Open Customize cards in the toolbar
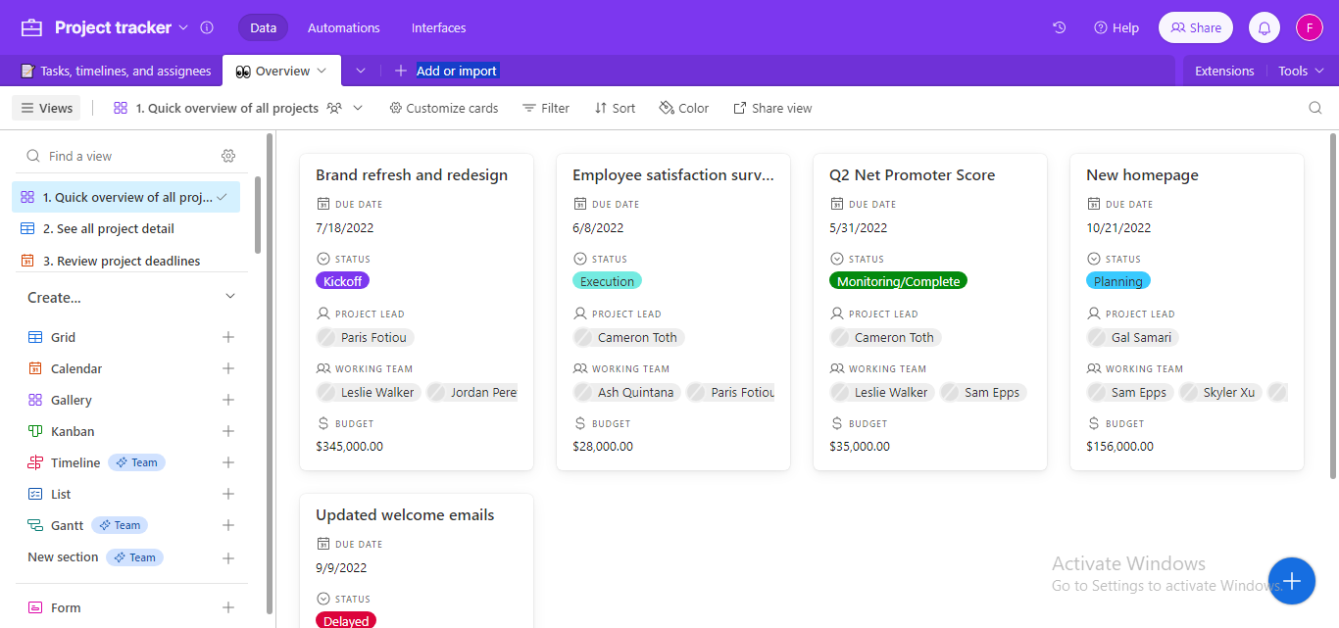The width and height of the screenshot is (1339, 628). tap(443, 108)
